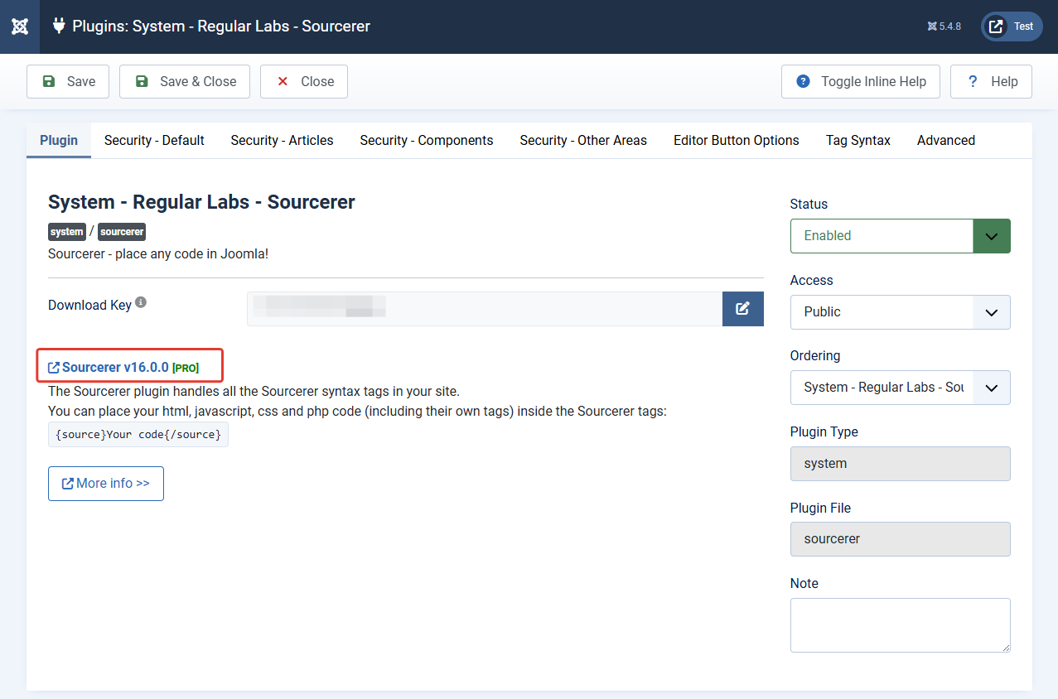
Task: Expand the Status Enabled dropdown
Action: point(900,236)
